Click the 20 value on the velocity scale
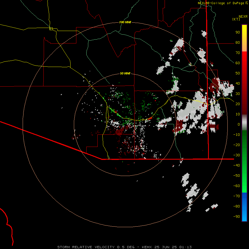 (x=238, y=104)
